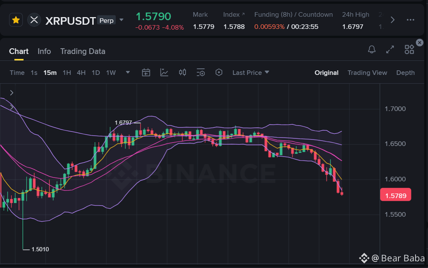Open the chart layout grid icon
The width and height of the screenshot is (428, 268).
pyautogui.click(x=409, y=49)
